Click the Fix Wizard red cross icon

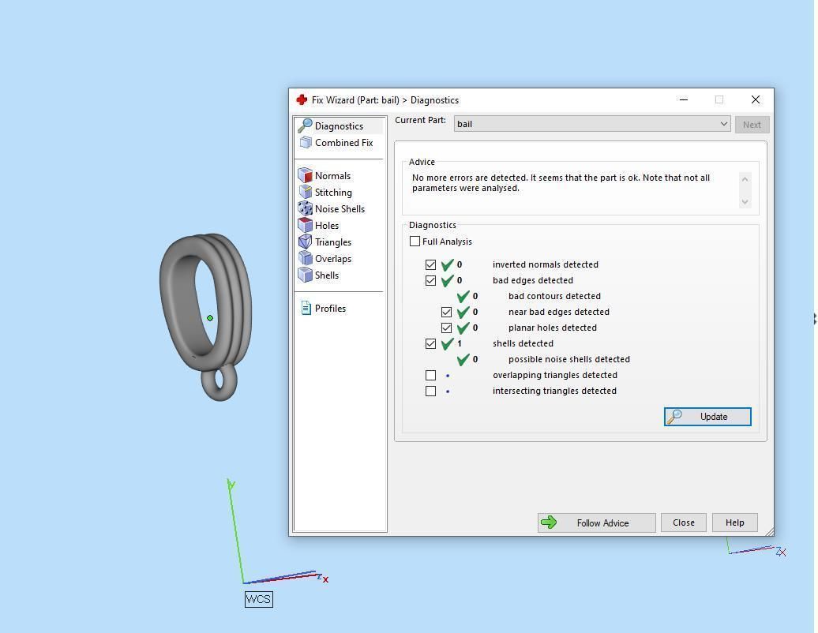point(302,99)
